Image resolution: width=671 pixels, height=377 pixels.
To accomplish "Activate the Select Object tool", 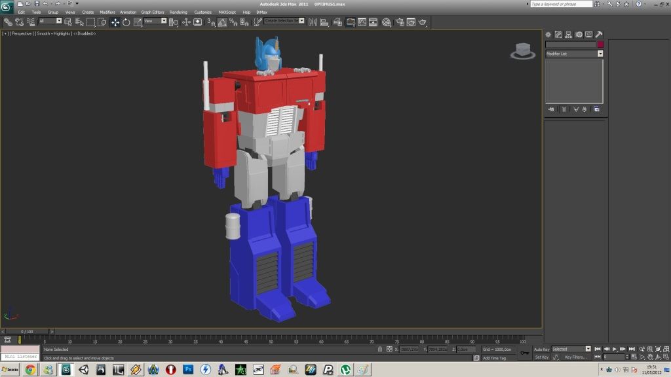I will tap(67, 22).
